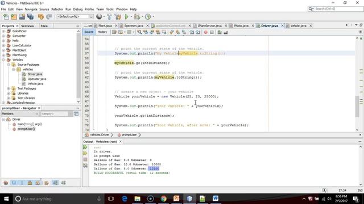Screen dimensions: 364x204
Task: Expand the PlantSwing project node
Action: pos(3,55)
